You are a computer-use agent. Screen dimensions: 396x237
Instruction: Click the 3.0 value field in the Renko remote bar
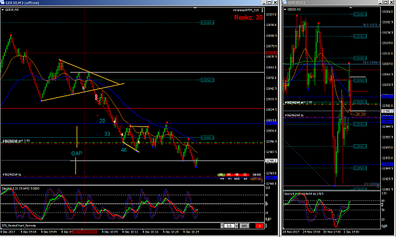[229, 226]
